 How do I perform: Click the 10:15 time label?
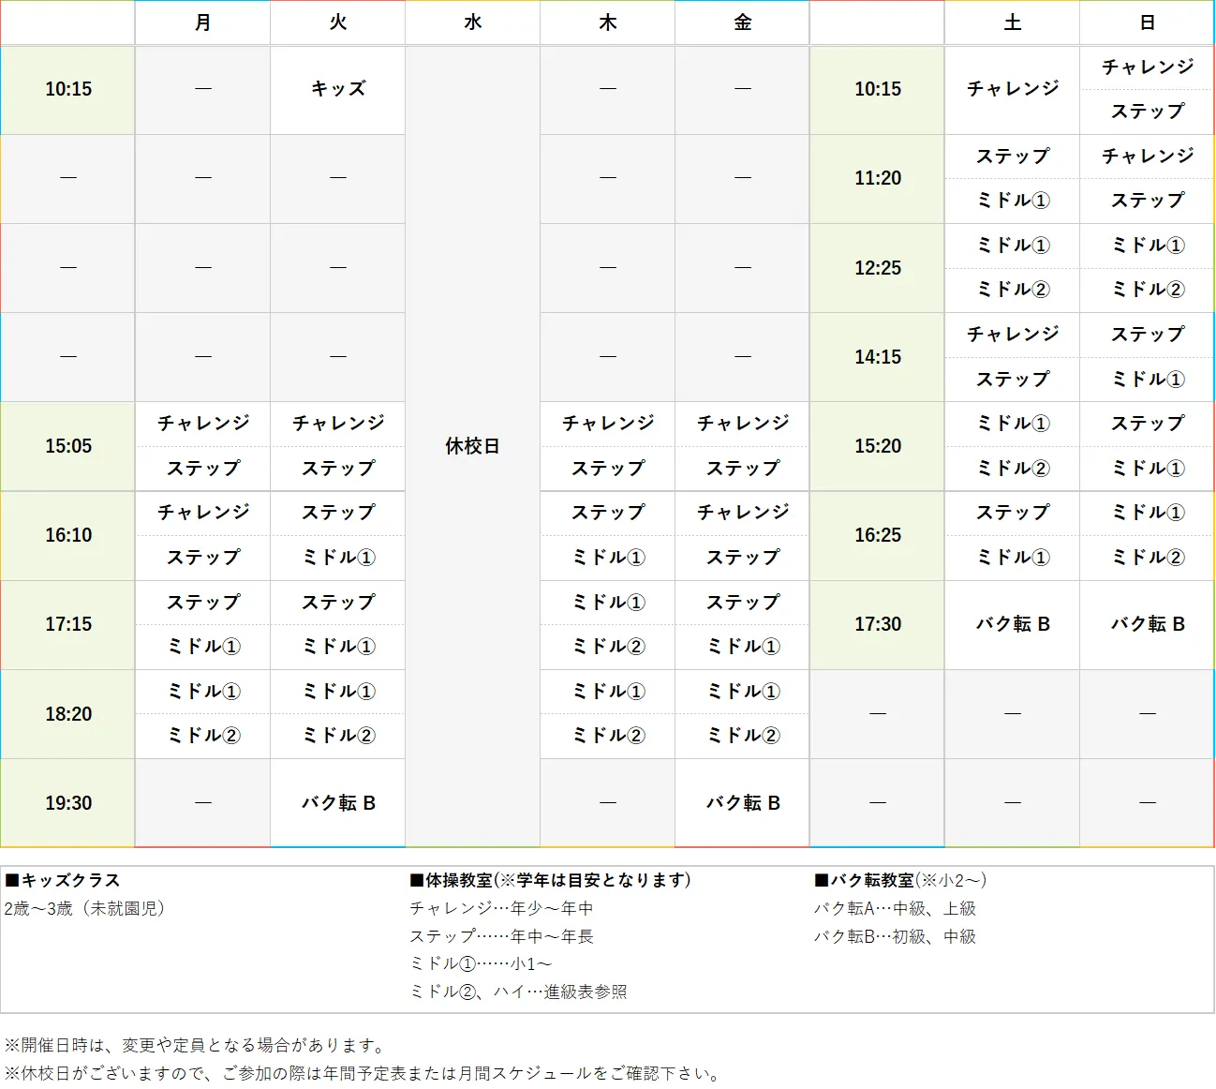click(67, 90)
